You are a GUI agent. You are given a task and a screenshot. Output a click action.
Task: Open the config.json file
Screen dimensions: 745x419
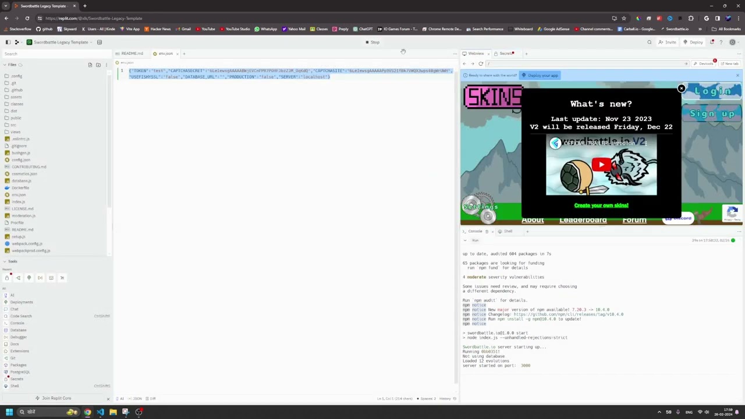tap(18, 160)
